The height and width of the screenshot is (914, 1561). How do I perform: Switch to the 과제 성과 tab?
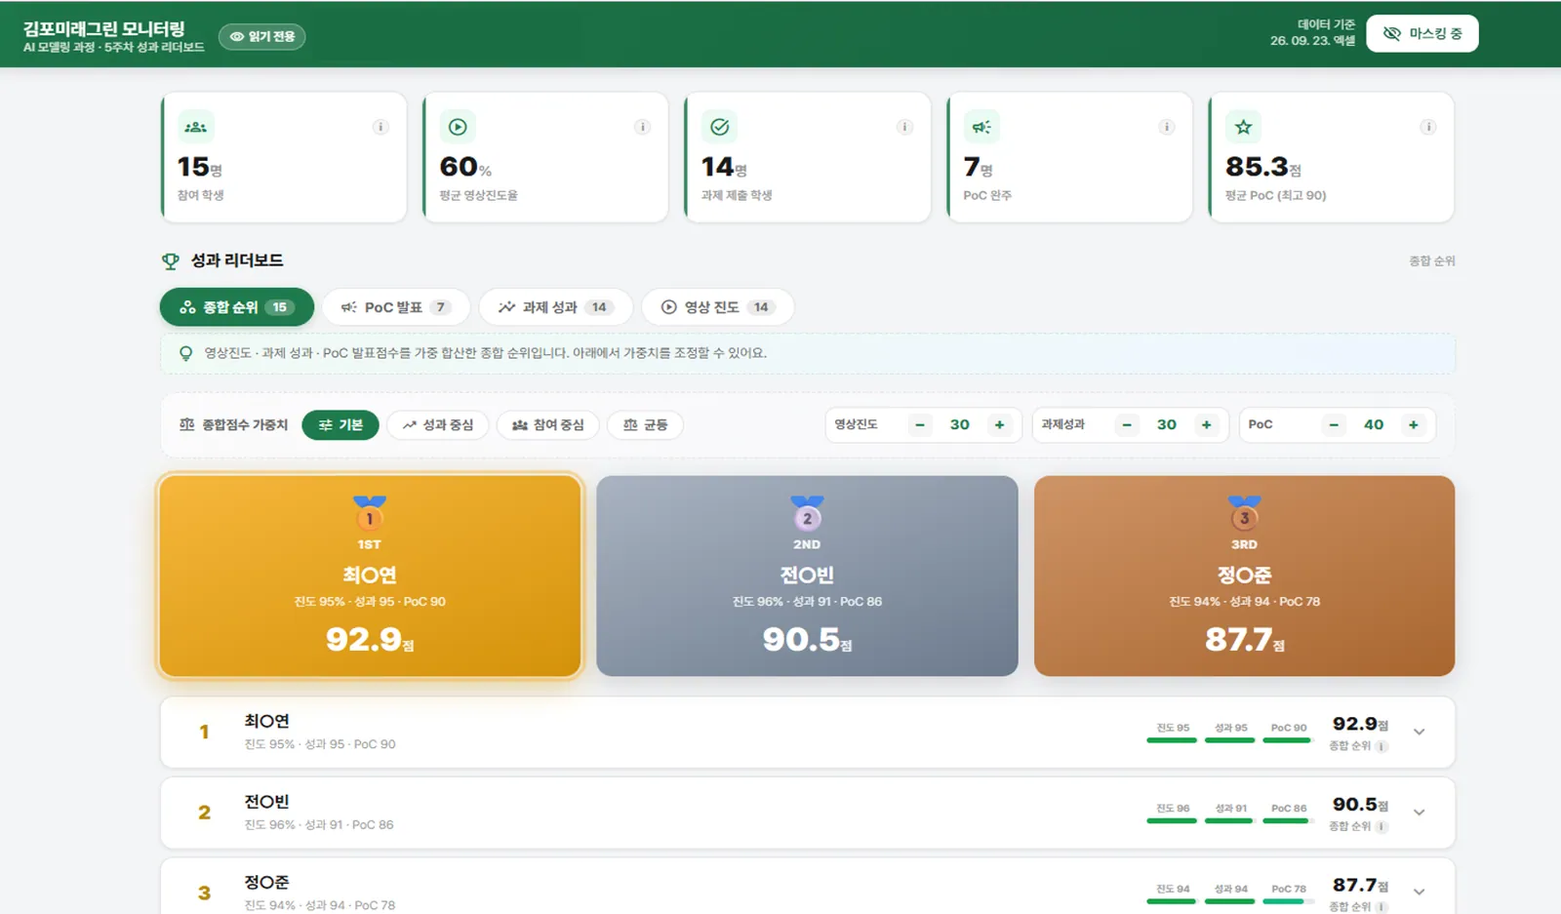tap(556, 307)
